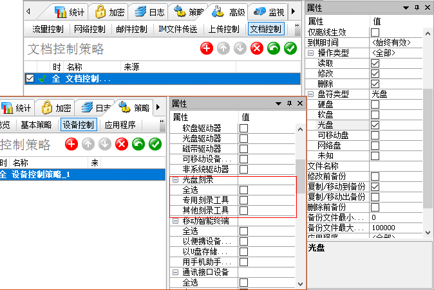The image size is (434, 290).
Task: Save green check in device 控制策略 toolbar
Action: 155,144
